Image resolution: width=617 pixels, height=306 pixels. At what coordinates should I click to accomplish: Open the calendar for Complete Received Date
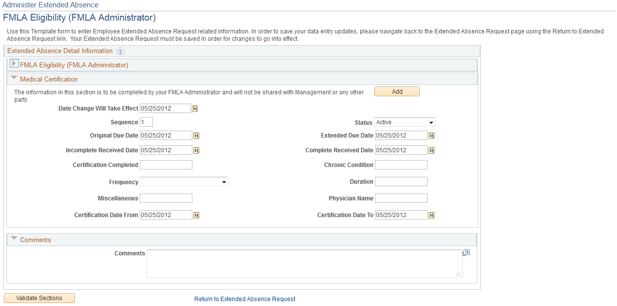tap(432, 150)
